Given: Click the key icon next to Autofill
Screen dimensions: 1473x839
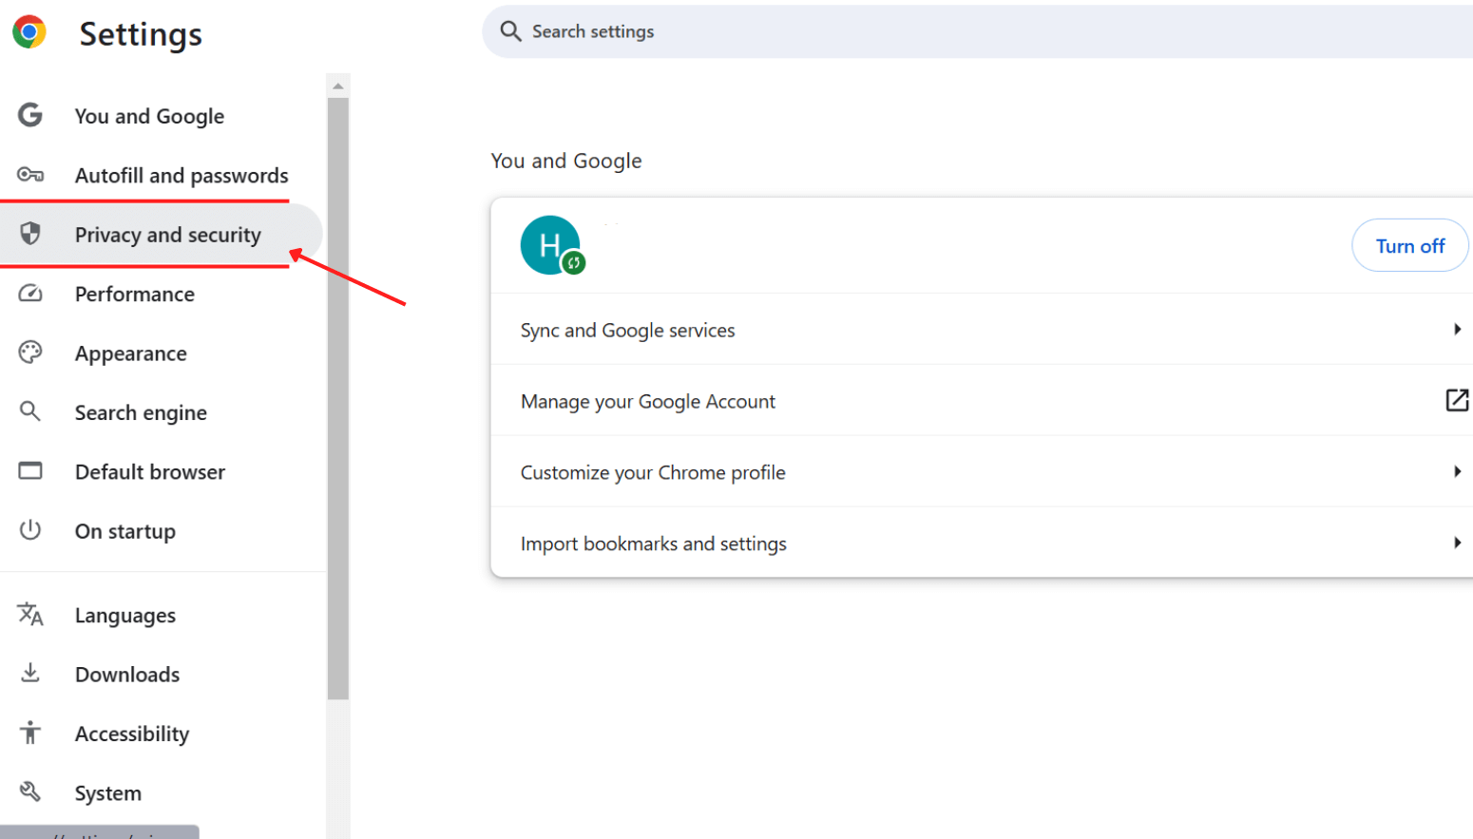Looking at the screenshot, I should click(x=29, y=175).
